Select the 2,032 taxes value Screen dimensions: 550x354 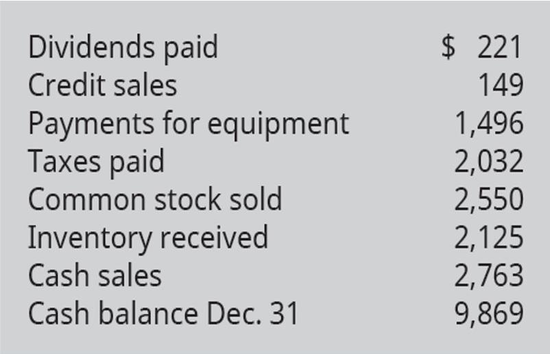click(489, 162)
